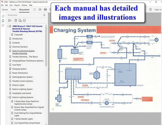The height and width of the screenshot is (125, 162).
Task: Open the bookmarks options dropdown
Action: tap(10, 20)
